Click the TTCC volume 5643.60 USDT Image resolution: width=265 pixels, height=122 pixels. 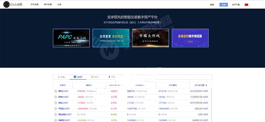tap(201, 108)
